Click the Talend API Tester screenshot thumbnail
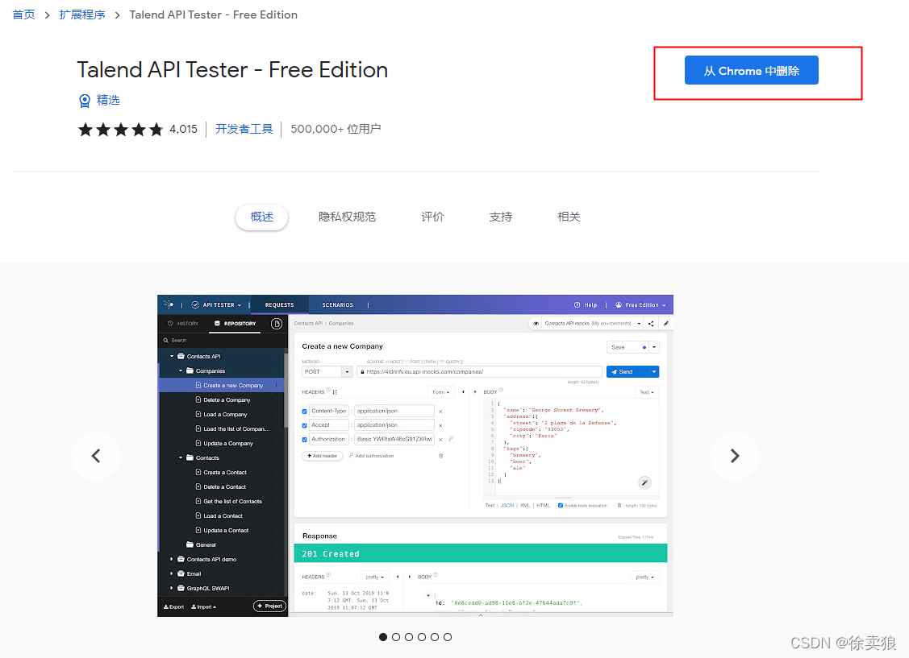 point(415,456)
